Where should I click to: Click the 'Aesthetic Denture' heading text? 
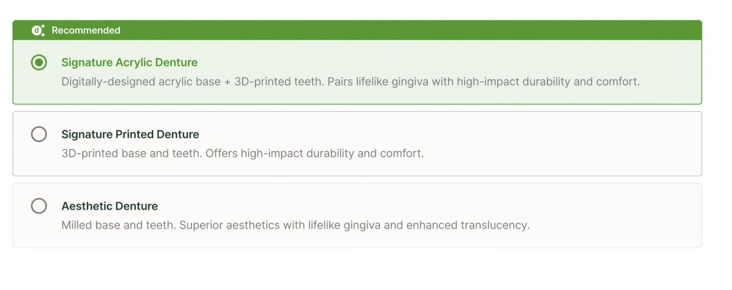[x=109, y=206]
